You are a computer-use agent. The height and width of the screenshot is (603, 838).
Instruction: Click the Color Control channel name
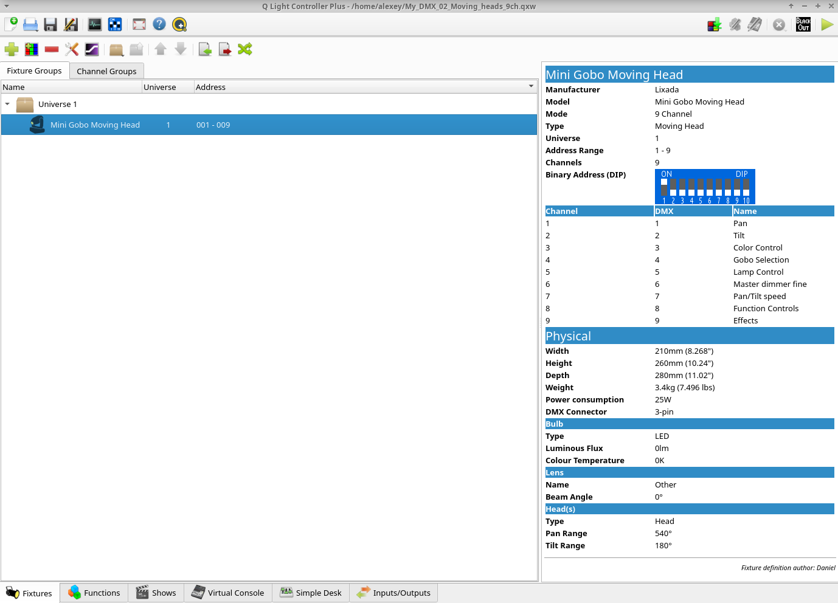click(758, 247)
